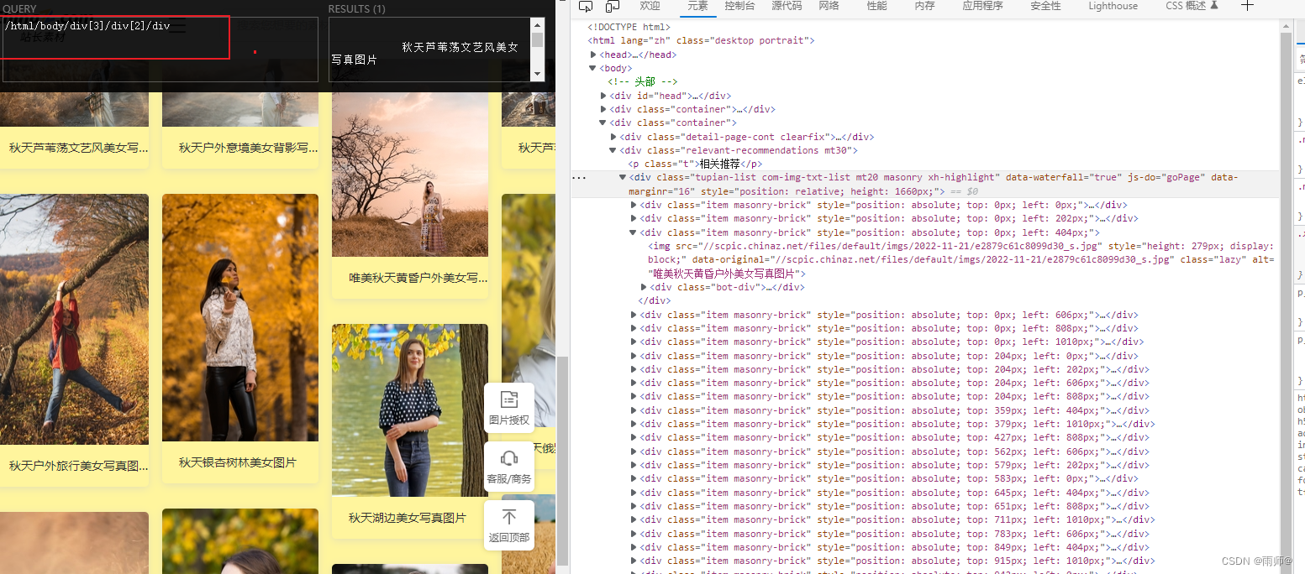
Task: Click the ellipsis marker beside the highlighted div
Action: 579,177
